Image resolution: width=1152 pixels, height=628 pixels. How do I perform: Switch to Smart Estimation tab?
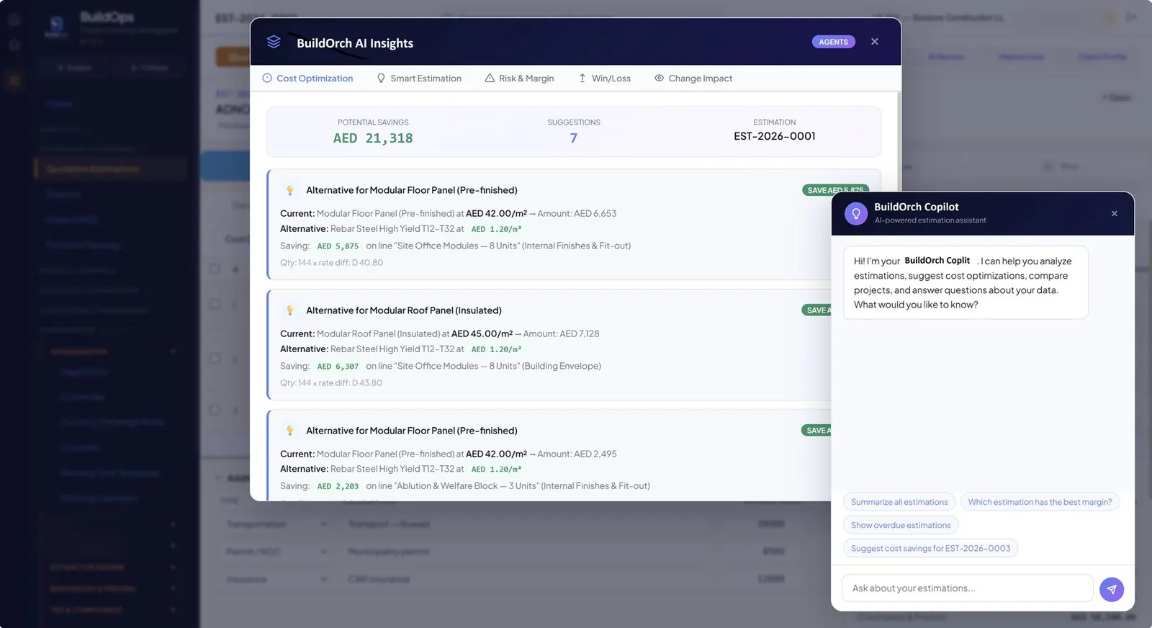coord(419,78)
